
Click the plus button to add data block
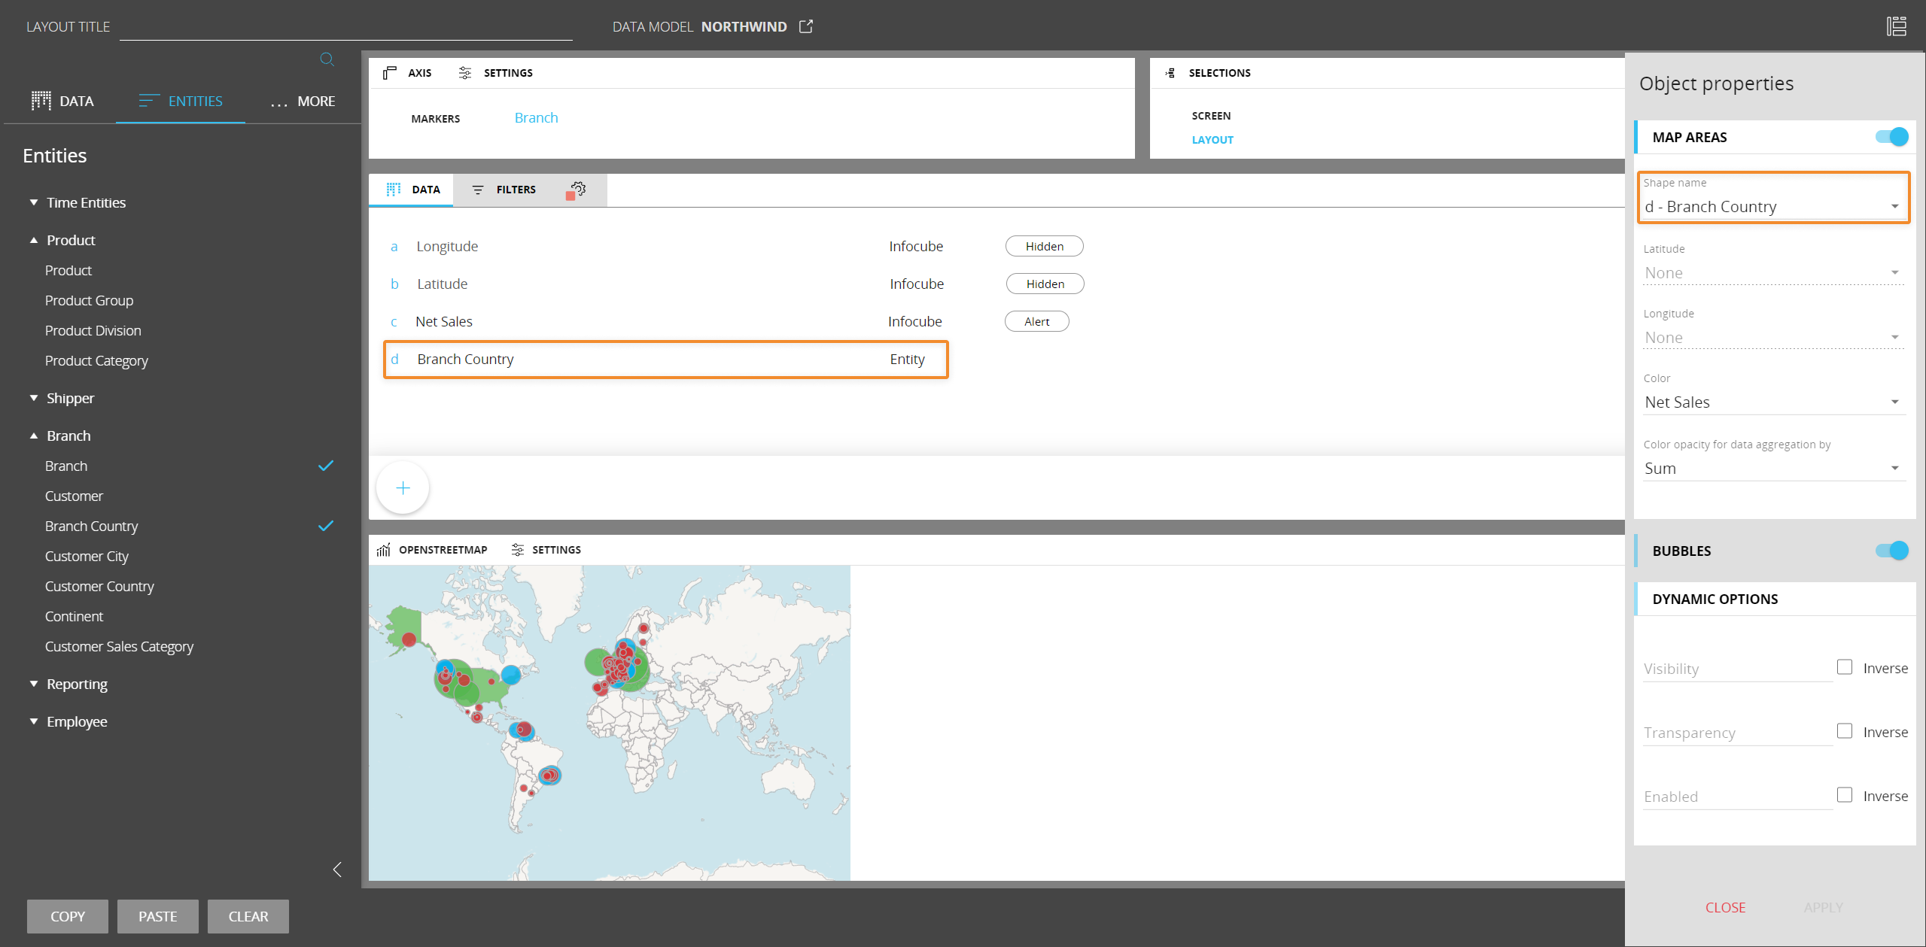[x=403, y=488]
